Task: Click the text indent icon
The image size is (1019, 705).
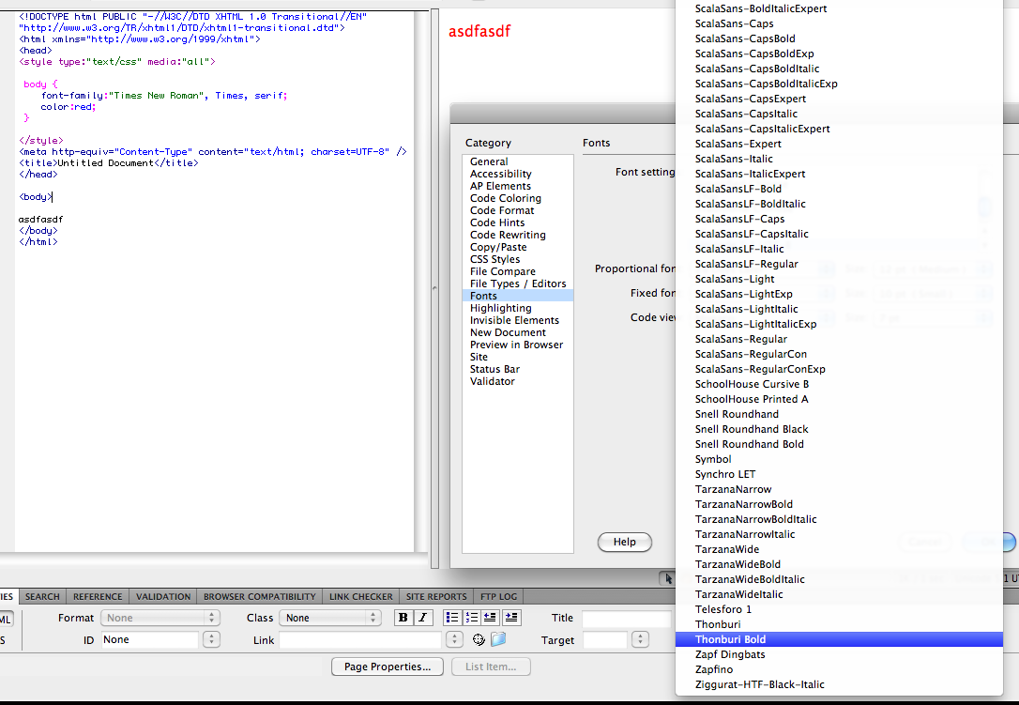Action: 511,618
